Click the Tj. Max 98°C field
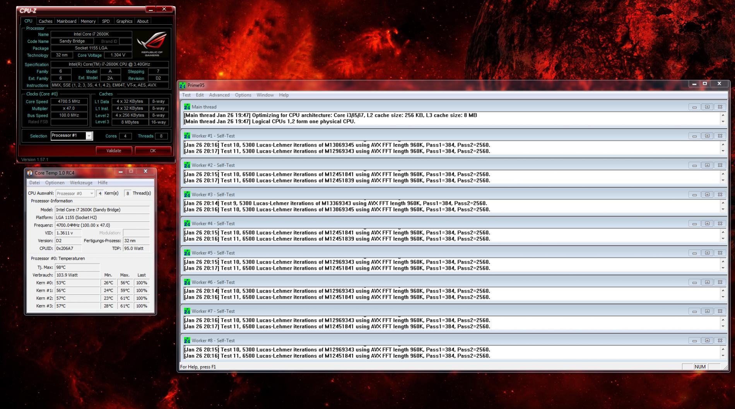 coord(77,268)
